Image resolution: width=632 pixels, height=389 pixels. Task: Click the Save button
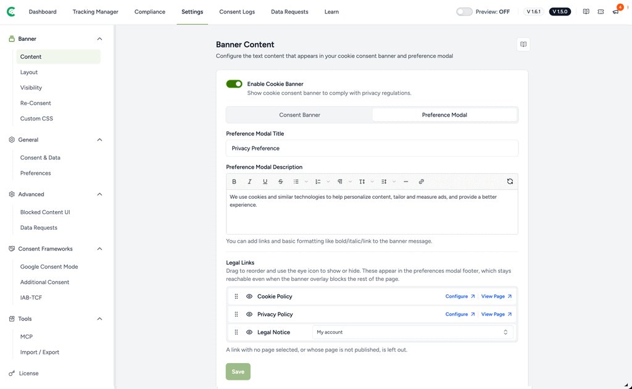click(x=238, y=372)
